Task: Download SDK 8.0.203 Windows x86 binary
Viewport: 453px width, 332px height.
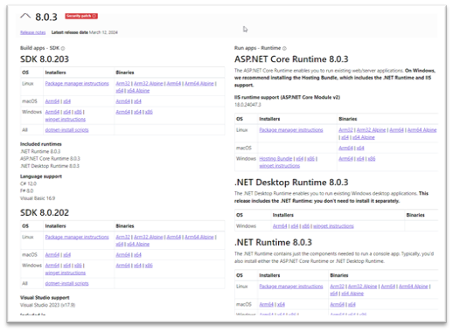Action: [149, 112]
